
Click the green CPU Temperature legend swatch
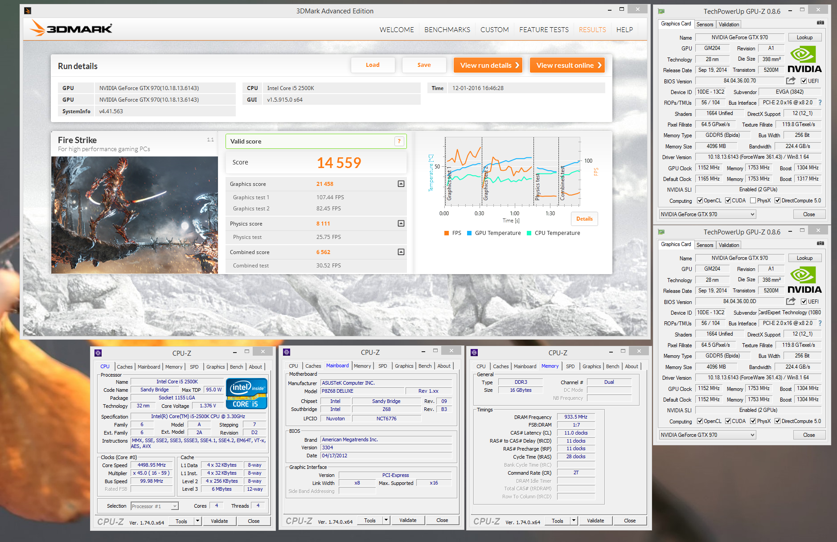[529, 233]
